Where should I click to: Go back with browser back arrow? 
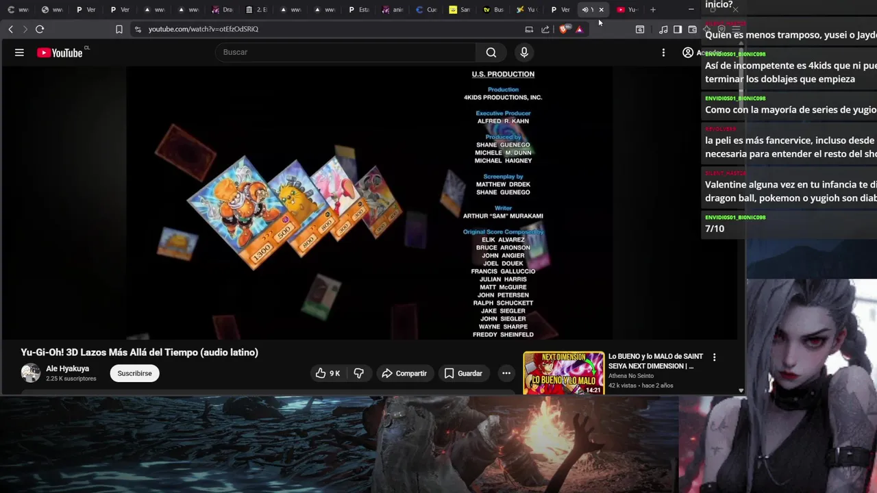tap(10, 29)
